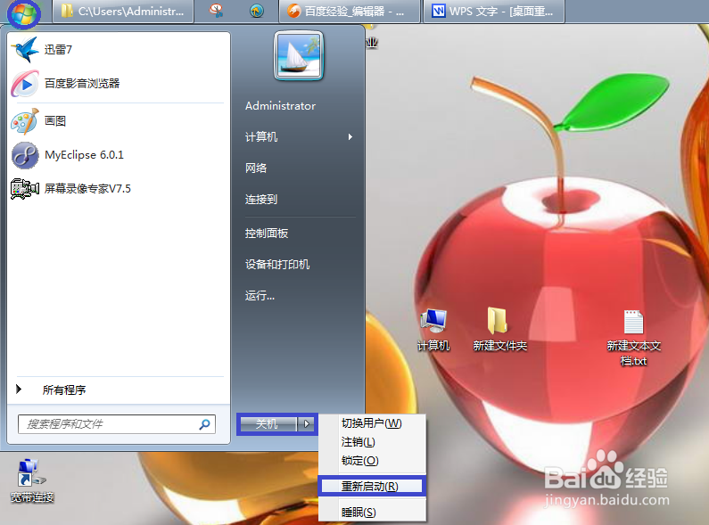
Task: Open 控制面板
Action: [x=267, y=234]
